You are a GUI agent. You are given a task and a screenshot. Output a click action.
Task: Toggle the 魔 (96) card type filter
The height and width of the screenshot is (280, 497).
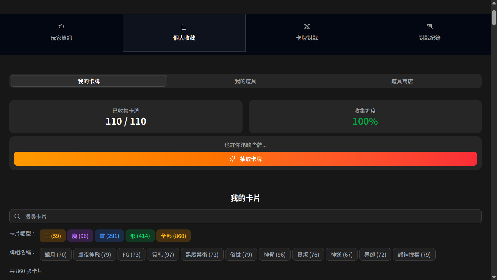click(x=80, y=236)
